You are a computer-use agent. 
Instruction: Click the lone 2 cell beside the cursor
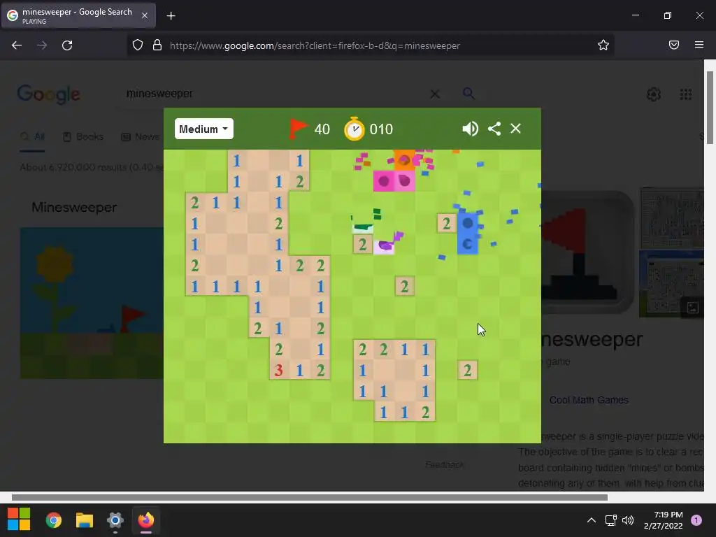tap(467, 370)
